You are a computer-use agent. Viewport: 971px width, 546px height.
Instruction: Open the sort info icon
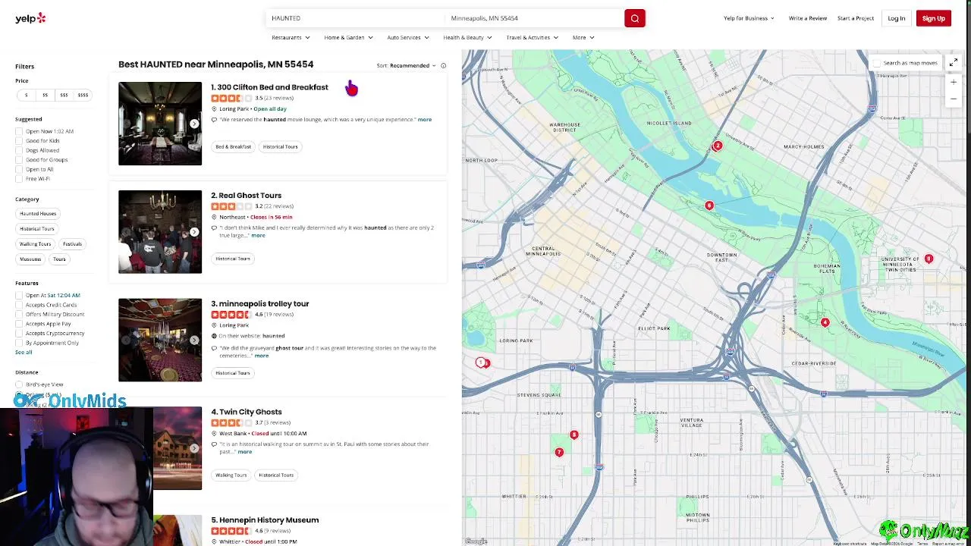point(443,66)
